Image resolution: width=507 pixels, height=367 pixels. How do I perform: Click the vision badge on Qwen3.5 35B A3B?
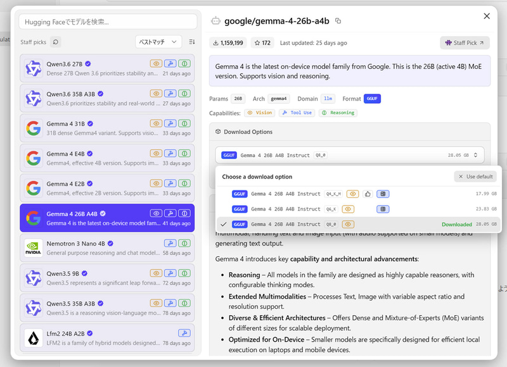pos(156,303)
